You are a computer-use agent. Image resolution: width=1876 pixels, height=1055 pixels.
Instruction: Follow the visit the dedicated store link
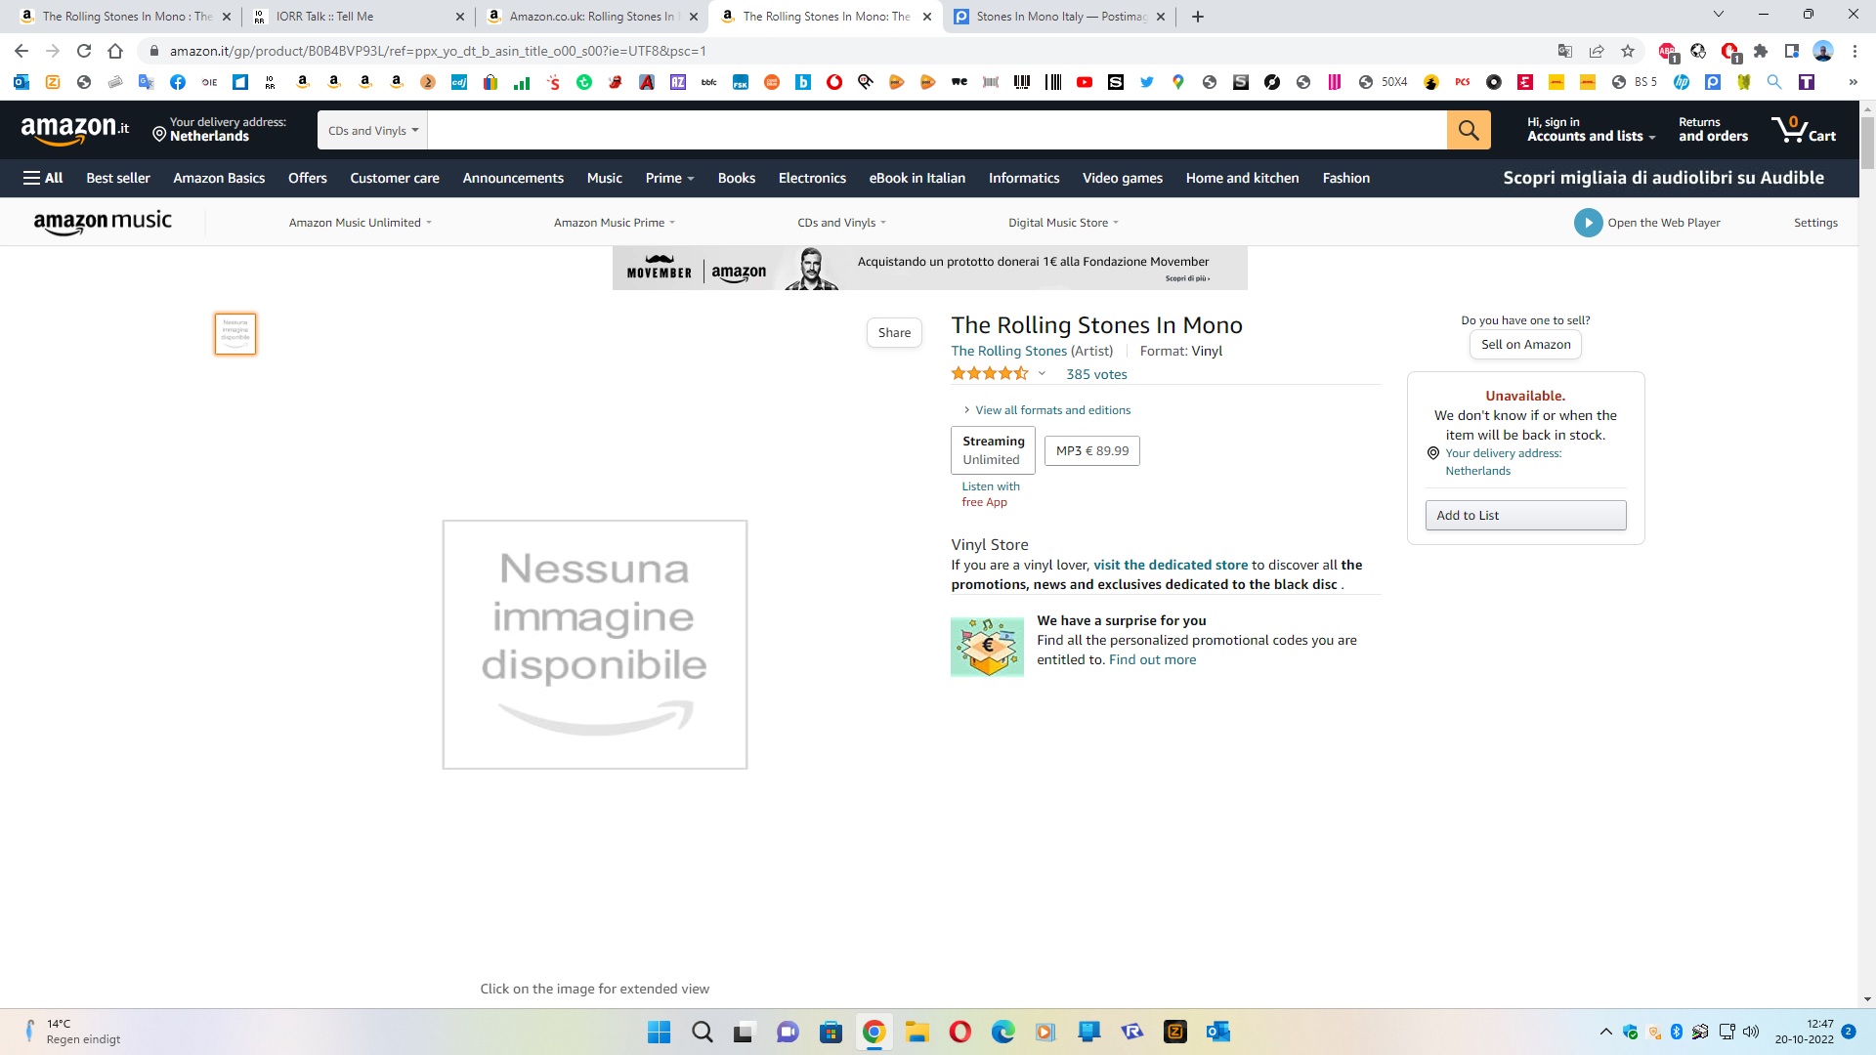1171,565
